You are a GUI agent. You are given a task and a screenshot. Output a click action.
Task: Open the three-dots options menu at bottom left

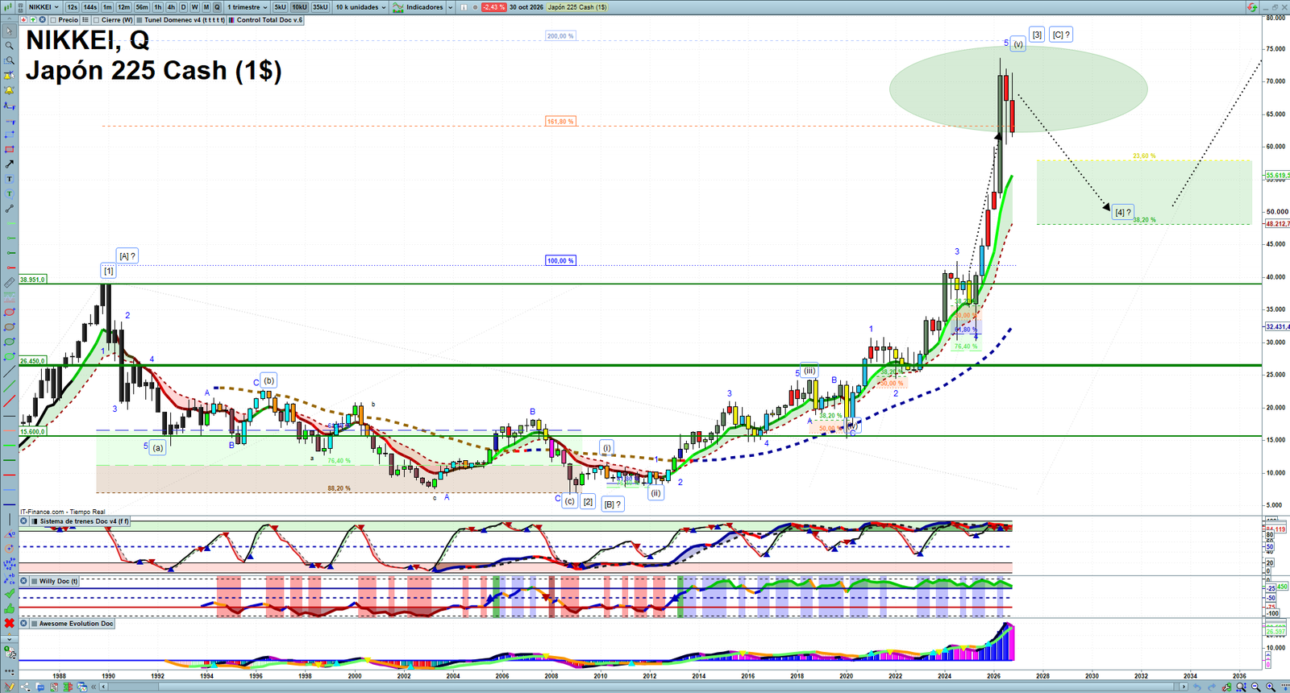9,672
